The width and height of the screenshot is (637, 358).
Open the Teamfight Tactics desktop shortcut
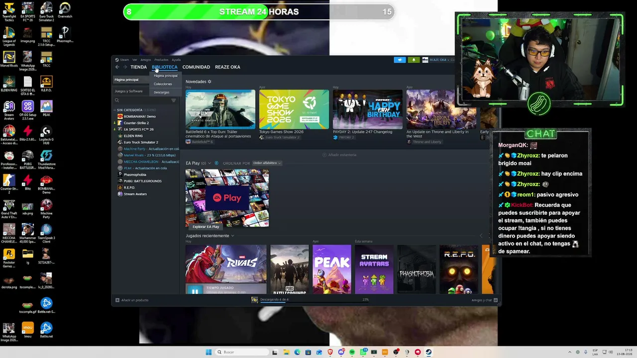tap(9, 12)
